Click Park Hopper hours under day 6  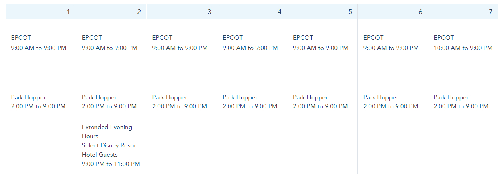[x=391, y=106]
